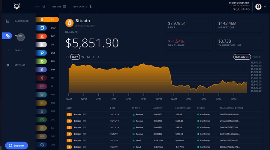Select the BCH asset icon
This screenshot has height=150, width=270.
coord(41,61)
